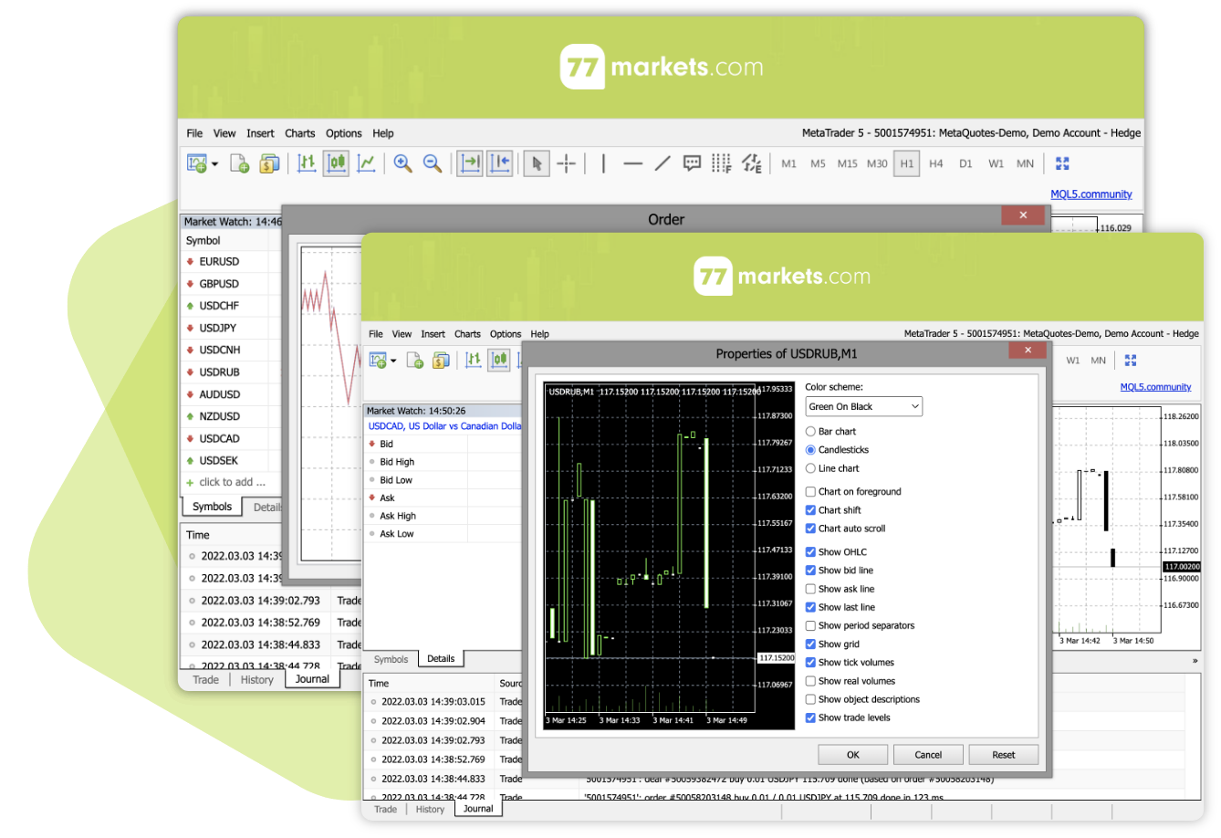Click the Zoom Out magnifier icon
Screen dimensions: 1221x838
(x=432, y=163)
